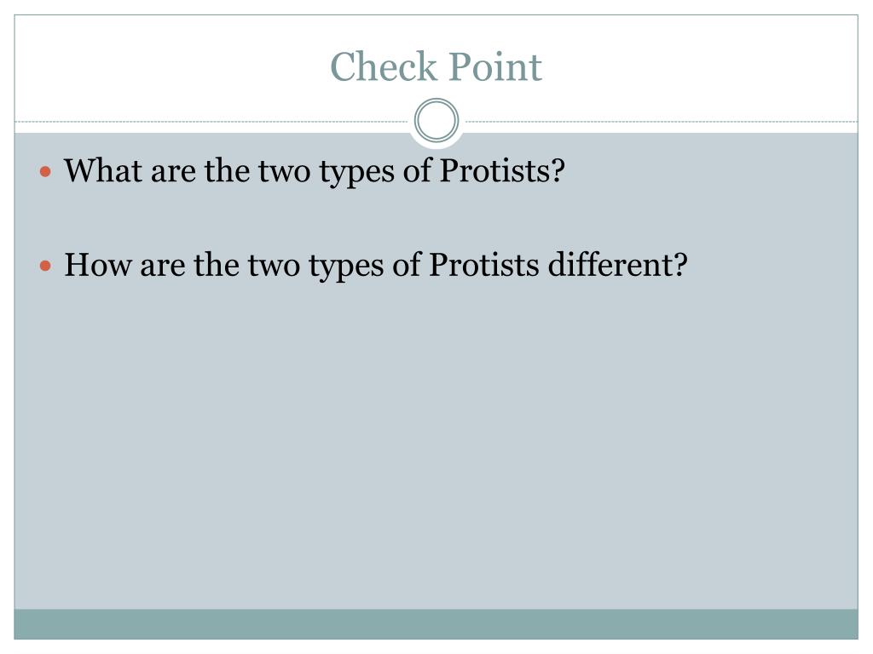This screenshot has height=654, width=873.
Task: Click the dashed divider right of the circle
Action: tap(662, 121)
